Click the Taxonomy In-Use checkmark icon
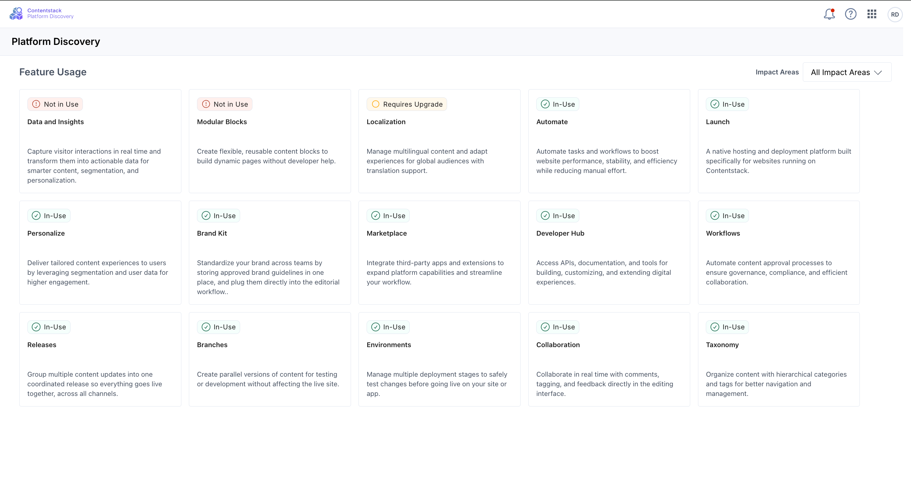This screenshot has width=911, height=499. [715, 327]
